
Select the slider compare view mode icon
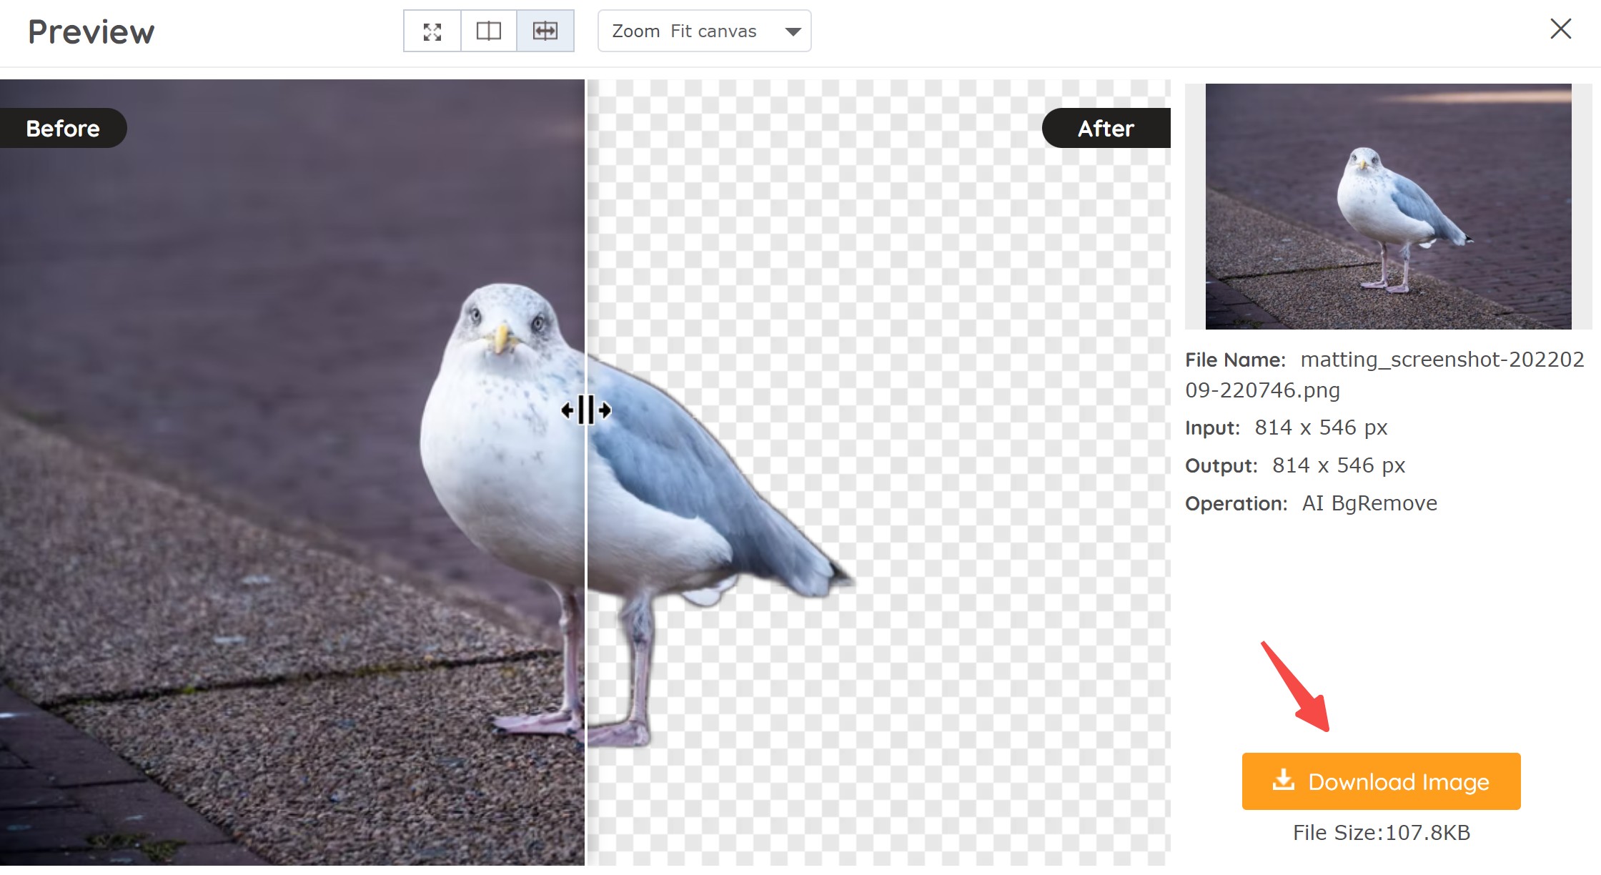(x=545, y=31)
